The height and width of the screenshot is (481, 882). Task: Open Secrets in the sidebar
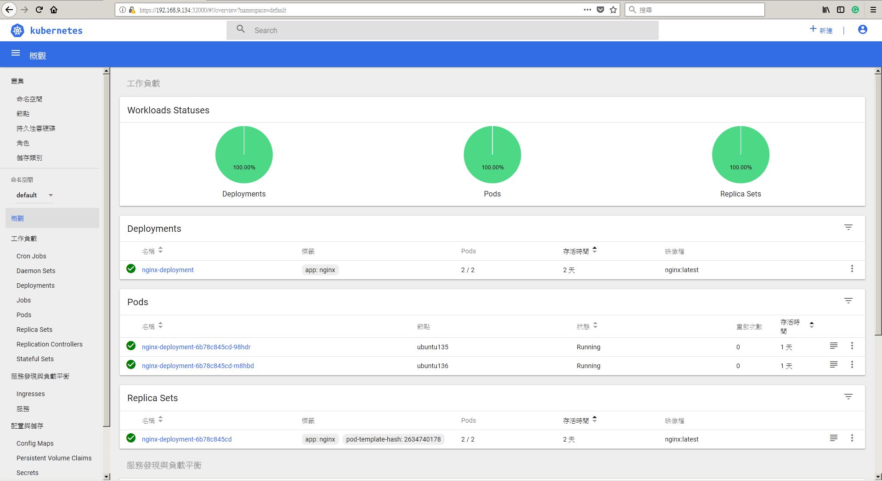pos(28,473)
